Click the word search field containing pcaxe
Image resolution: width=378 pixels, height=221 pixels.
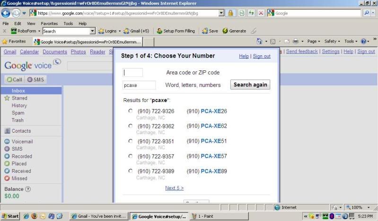(x=139, y=85)
